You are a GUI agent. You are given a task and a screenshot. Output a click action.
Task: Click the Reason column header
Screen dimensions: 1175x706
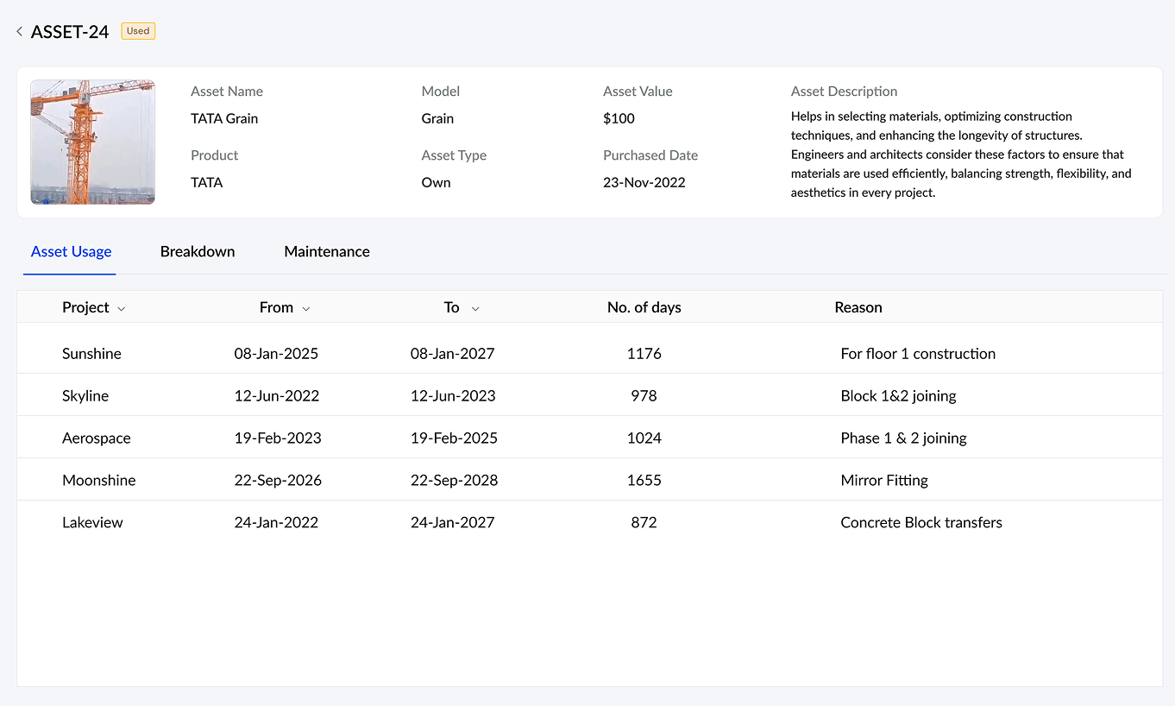[858, 308]
